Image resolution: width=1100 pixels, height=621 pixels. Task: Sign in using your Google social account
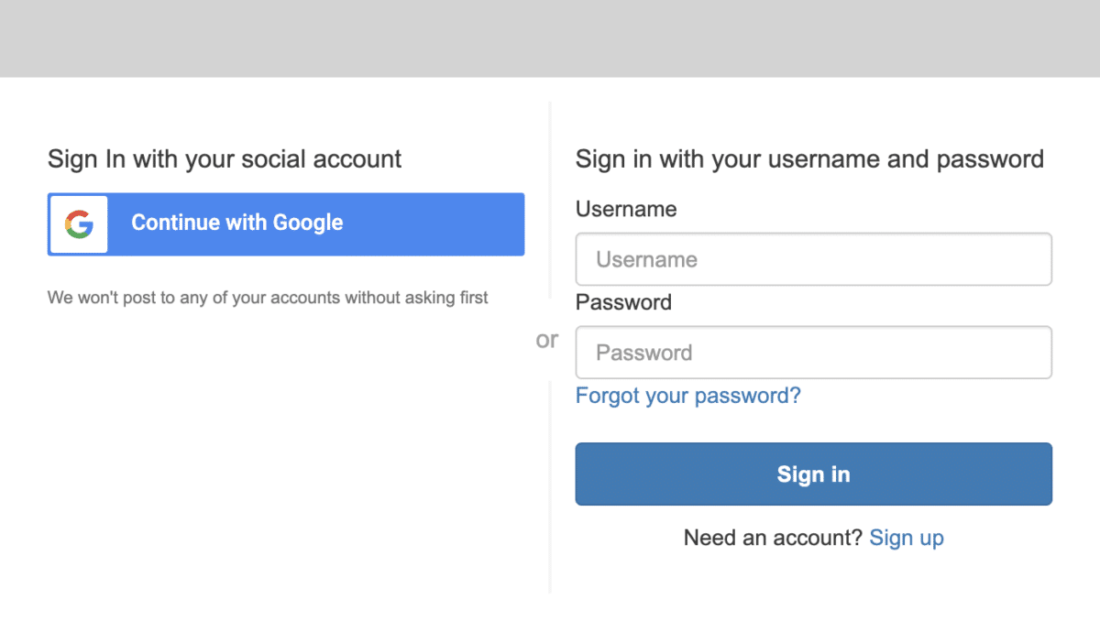pyautogui.click(x=284, y=223)
